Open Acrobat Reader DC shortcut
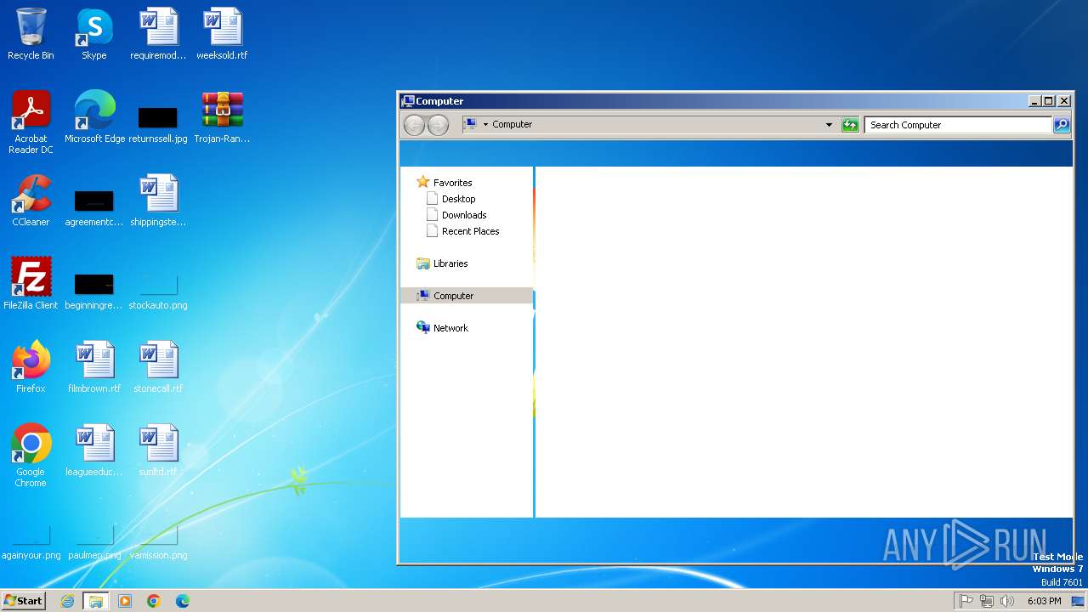Screen dimensions: 1088x612 click(31, 122)
